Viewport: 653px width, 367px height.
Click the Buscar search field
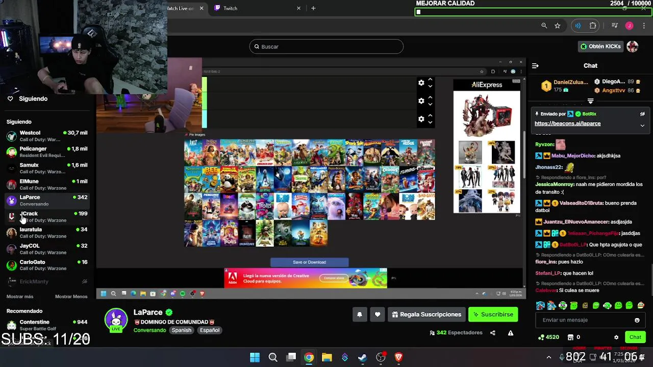pyautogui.click(x=326, y=46)
